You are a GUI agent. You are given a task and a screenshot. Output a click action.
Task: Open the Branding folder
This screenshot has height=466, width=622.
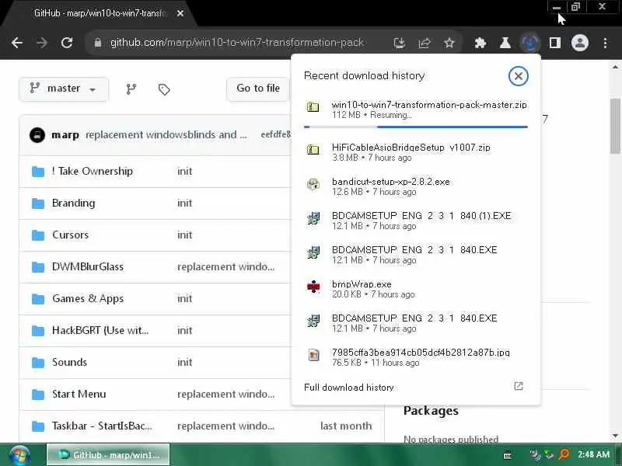[x=73, y=203]
